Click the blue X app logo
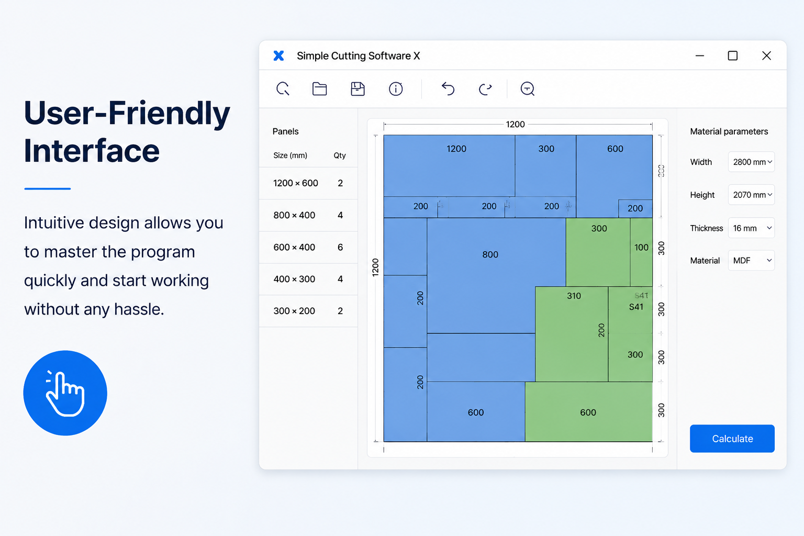 pyautogui.click(x=279, y=55)
